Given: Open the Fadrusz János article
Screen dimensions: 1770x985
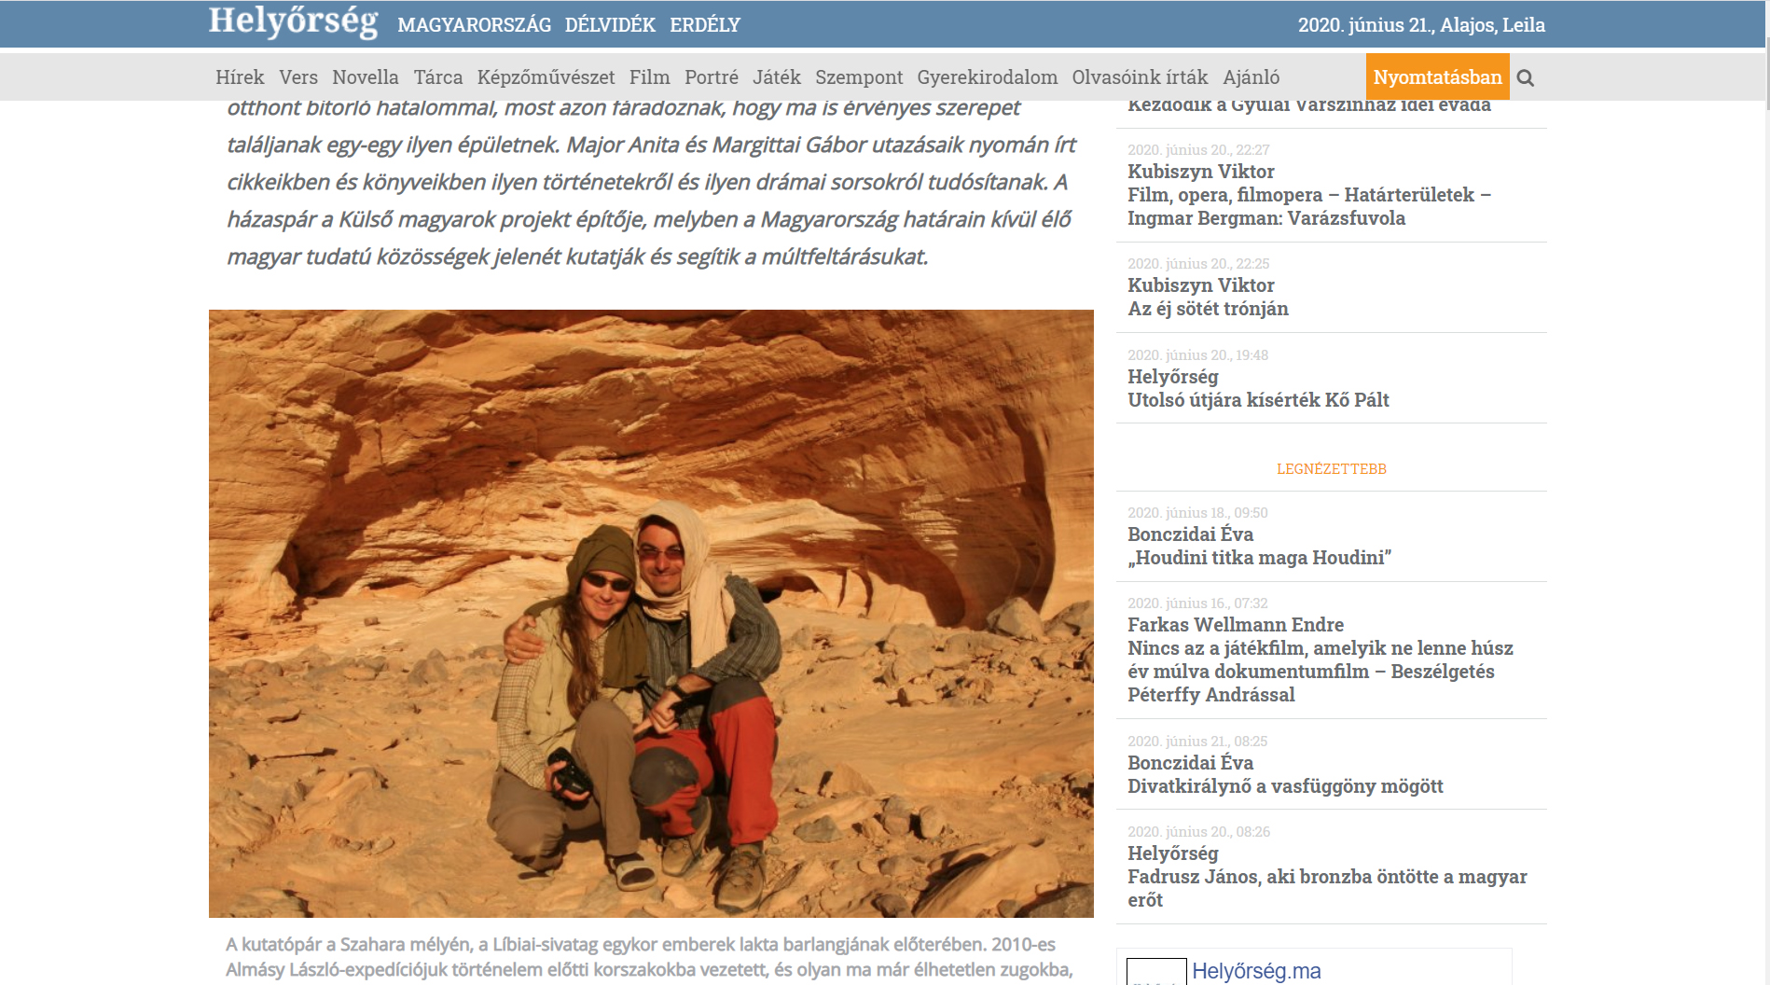Looking at the screenshot, I should point(1327,888).
